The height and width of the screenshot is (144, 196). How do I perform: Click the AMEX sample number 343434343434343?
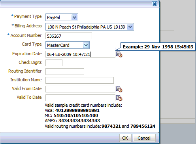[79, 121]
